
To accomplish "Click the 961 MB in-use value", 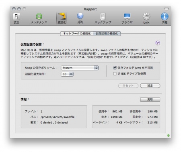I will (x=117, y=111).
